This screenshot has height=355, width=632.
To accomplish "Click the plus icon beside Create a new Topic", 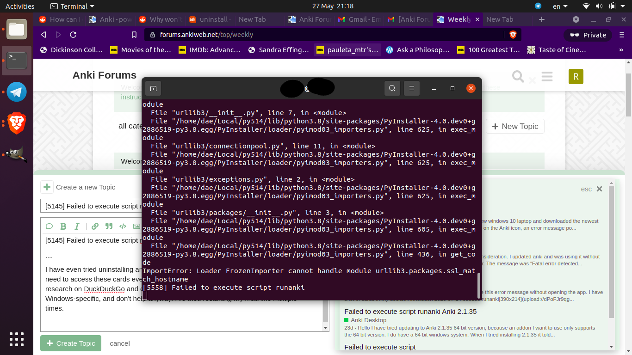I will pos(47,187).
